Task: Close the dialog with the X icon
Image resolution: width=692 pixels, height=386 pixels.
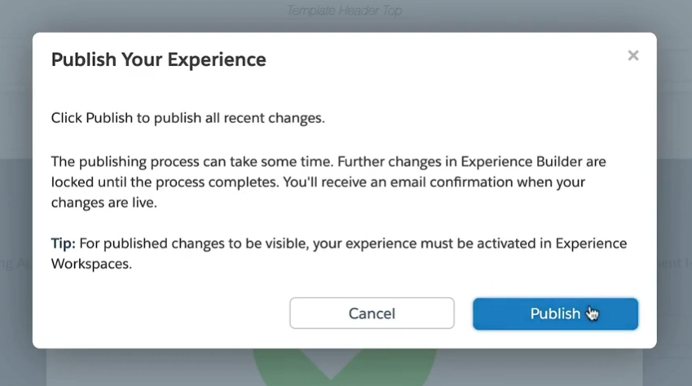Action: [633, 55]
